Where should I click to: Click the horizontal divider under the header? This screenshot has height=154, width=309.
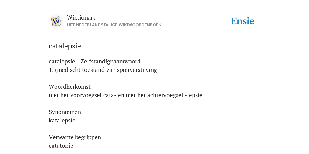point(154,34)
